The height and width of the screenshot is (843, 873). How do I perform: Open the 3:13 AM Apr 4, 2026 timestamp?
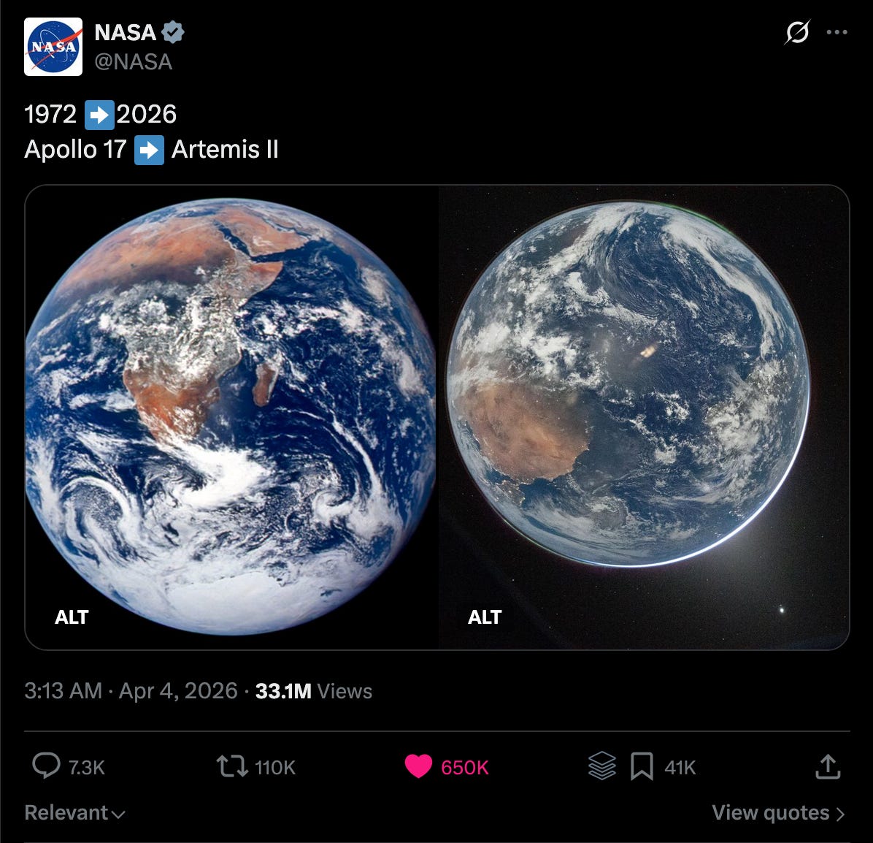tap(131, 691)
